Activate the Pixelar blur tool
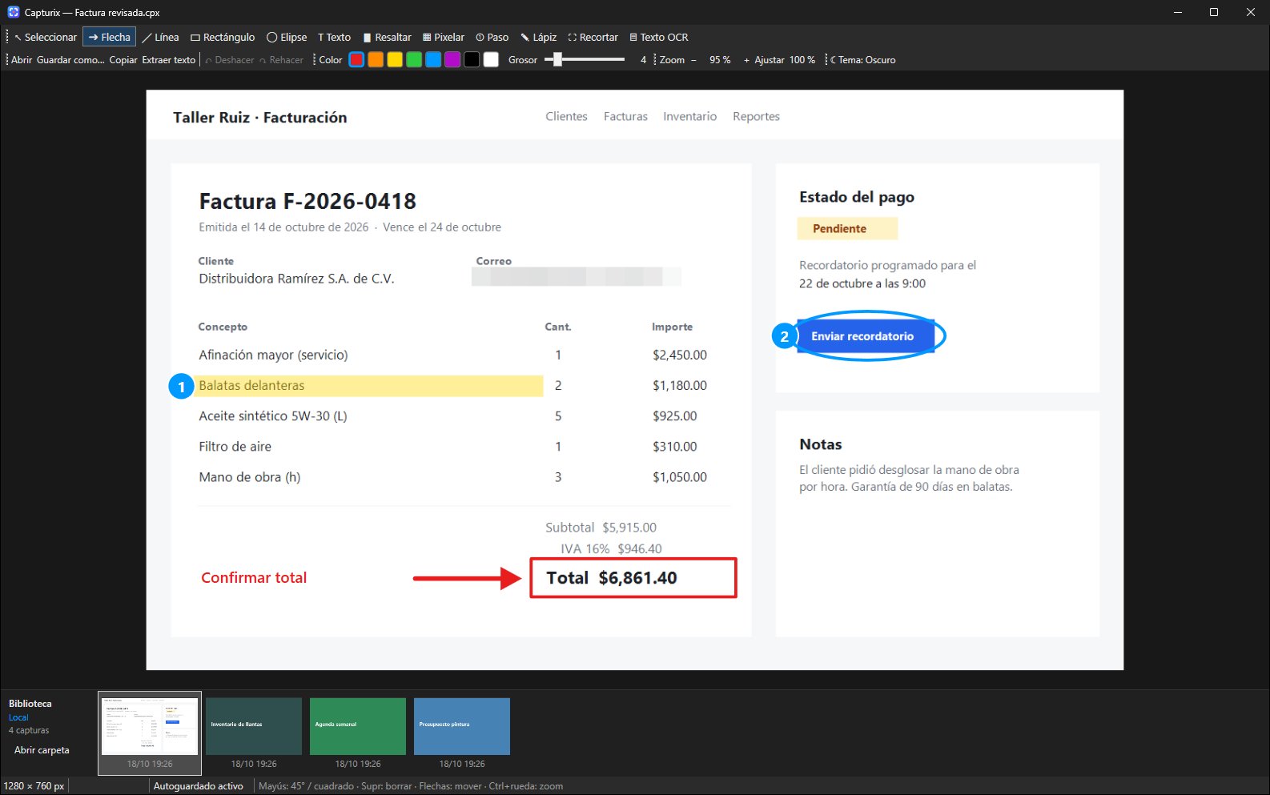The image size is (1270, 795). click(444, 37)
